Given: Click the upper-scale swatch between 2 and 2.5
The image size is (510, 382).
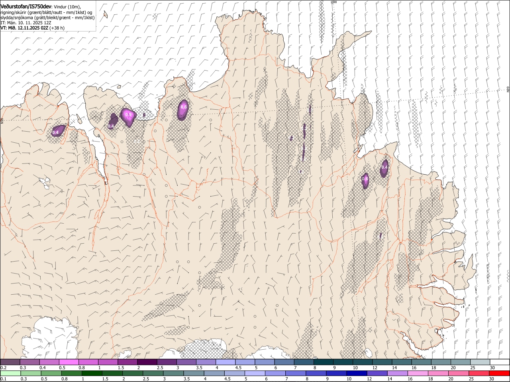Looking at the screenshot, I should coord(147,362).
